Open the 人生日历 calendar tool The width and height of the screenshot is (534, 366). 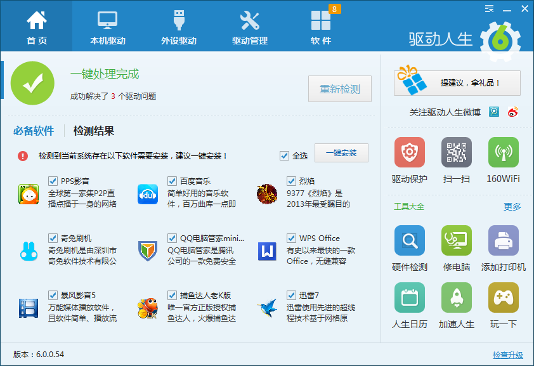pyautogui.click(x=409, y=297)
